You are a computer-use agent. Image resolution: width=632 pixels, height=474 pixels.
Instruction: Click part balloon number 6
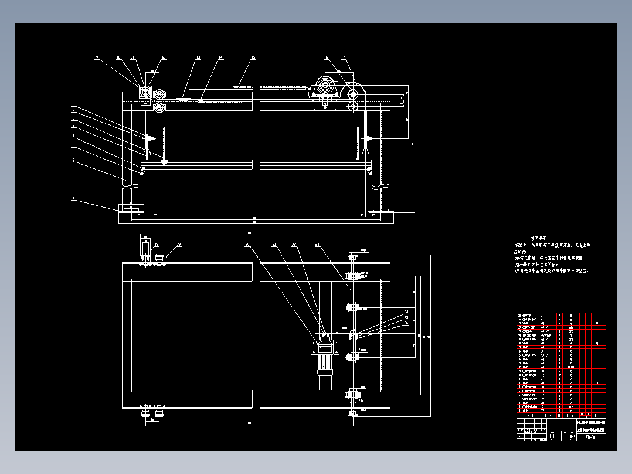click(73, 118)
